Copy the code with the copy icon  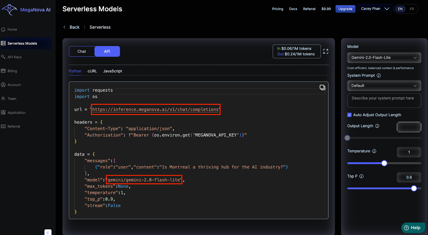click(x=322, y=88)
